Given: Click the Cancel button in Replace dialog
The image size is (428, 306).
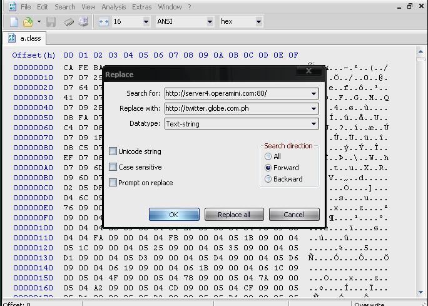Looking at the screenshot, I should coord(294,215).
